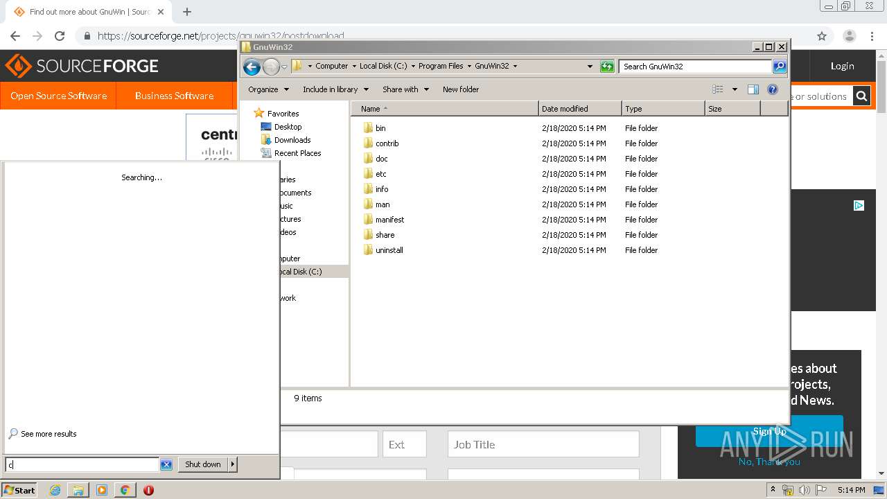The image size is (887, 499).
Task: Select the etc folder icon
Action: [x=368, y=174]
